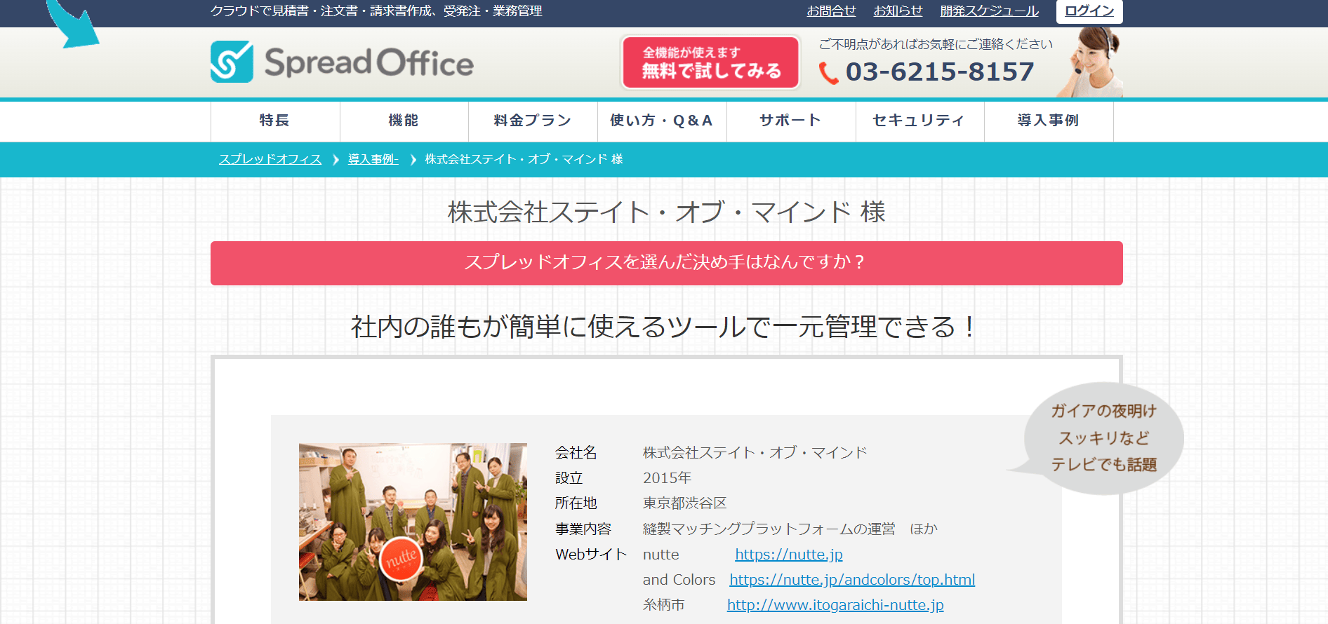Image resolution: width=1328 pixels, height=624 pixels.
Task: Click the nutte team group photo
Action: click(413, 522)
